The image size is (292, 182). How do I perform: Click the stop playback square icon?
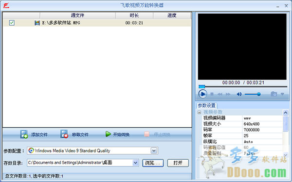click(212, 94)
